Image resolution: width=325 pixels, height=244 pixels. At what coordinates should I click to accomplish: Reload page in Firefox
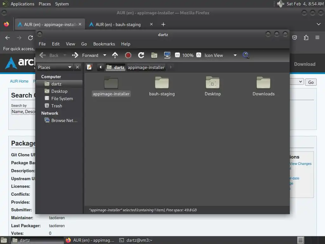click(x=30, y=38)
